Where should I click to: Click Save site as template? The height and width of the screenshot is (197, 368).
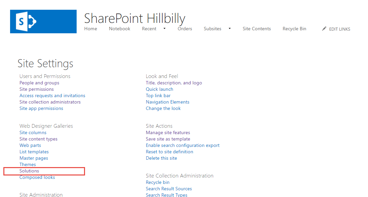click(168, 139)
